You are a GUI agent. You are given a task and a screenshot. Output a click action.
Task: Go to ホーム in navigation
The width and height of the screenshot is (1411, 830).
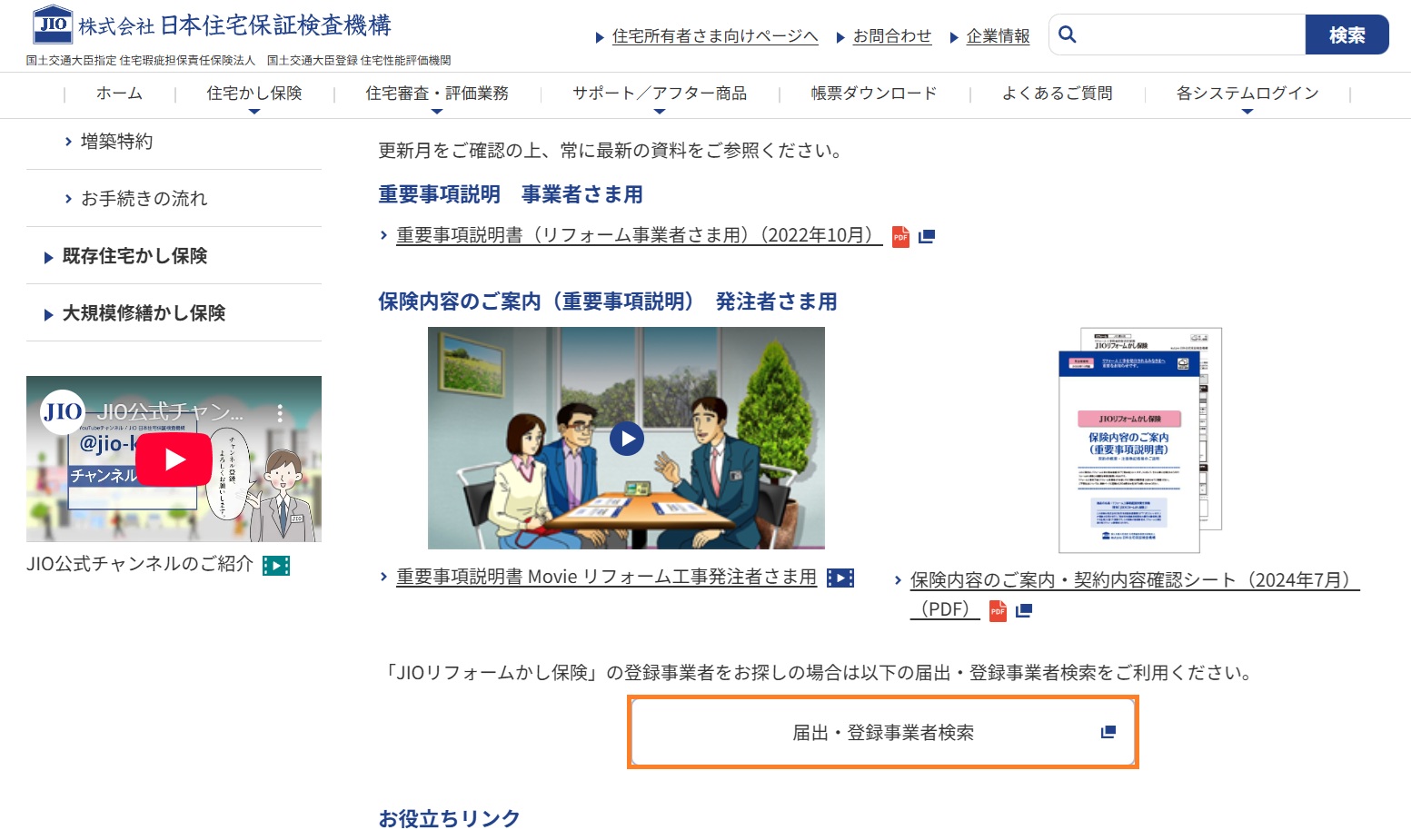119,94
